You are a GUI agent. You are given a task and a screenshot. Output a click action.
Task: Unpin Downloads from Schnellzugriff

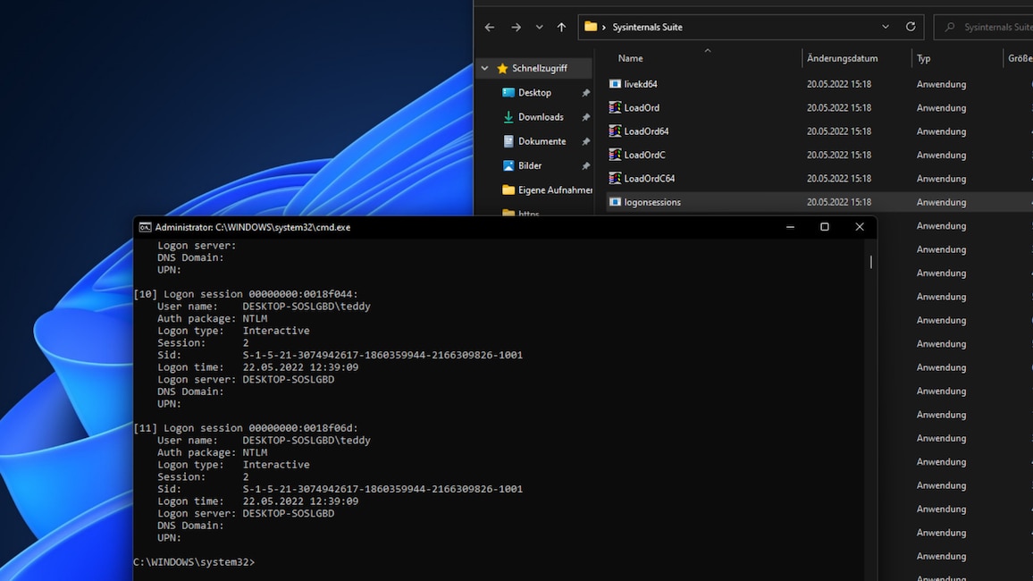coord(587,116)
